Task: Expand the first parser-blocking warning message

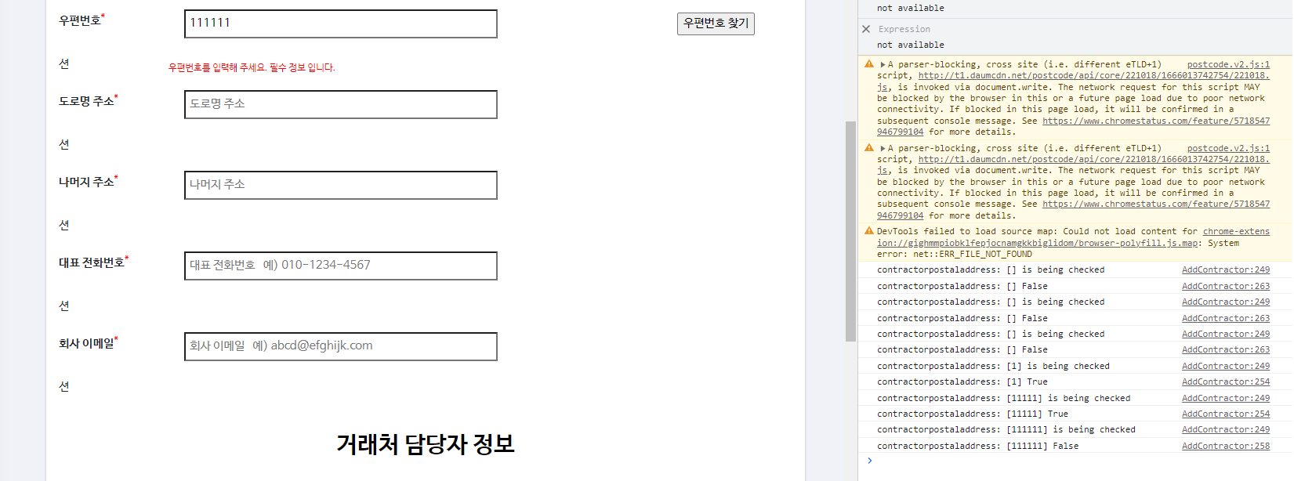Action: tap(883, 65)
